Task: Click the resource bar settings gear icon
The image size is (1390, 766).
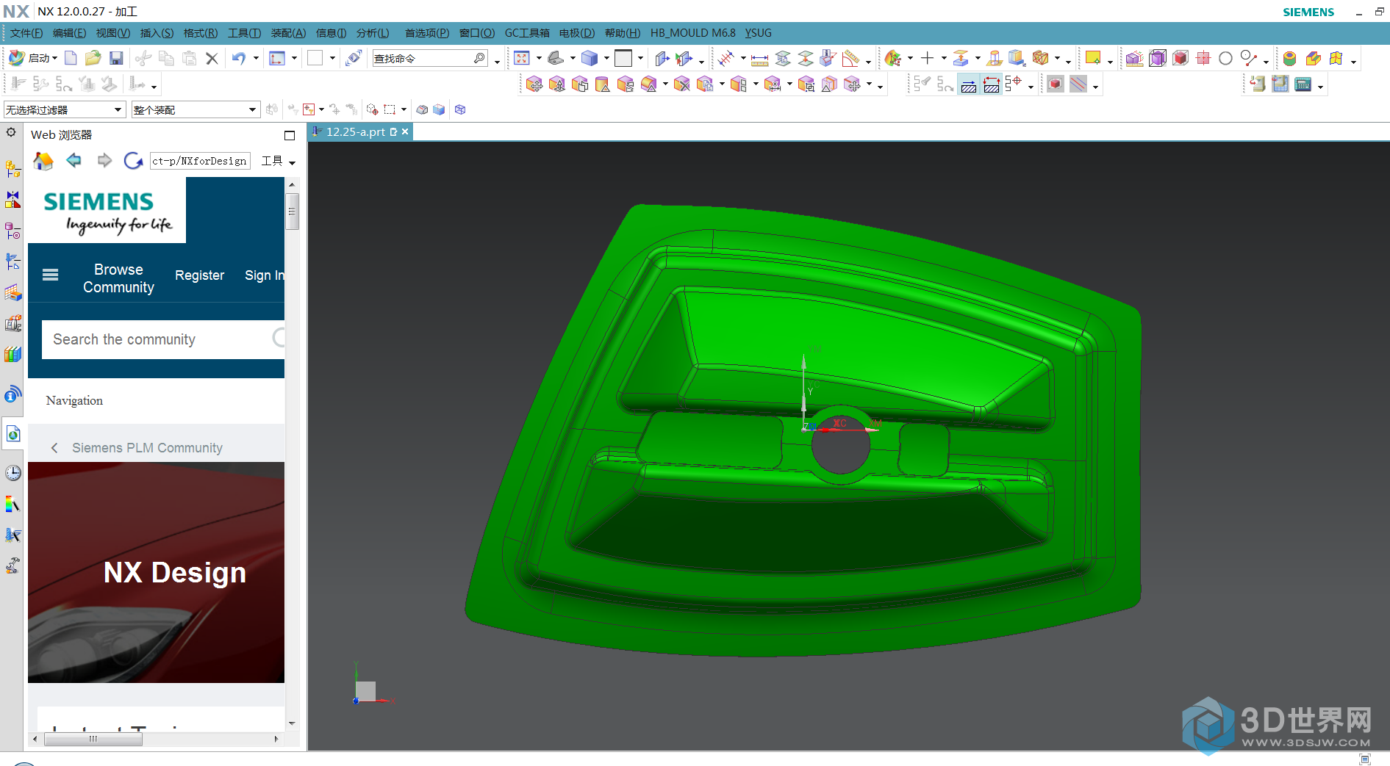Action: click(11, 133)
